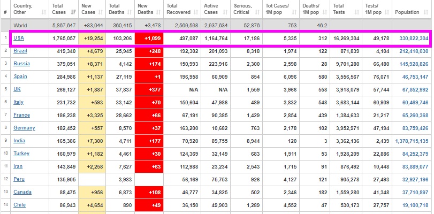The height and width of the screenshot is (214, 434).
Task: Sort table by Total Deaths column
Action: pyautogui.click(x=120, y=9)
